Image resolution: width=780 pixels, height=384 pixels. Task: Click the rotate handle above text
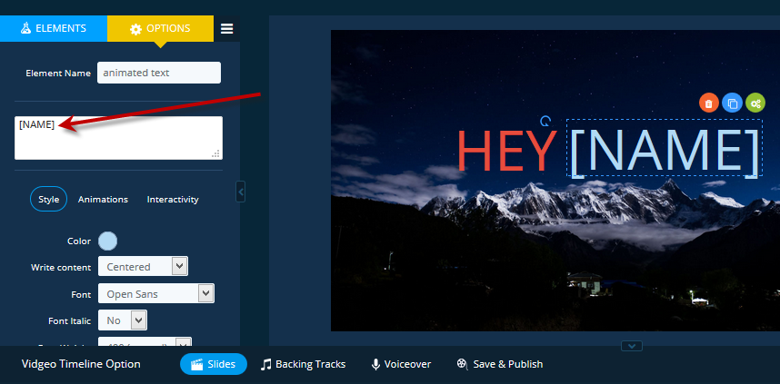click(545, 122)
